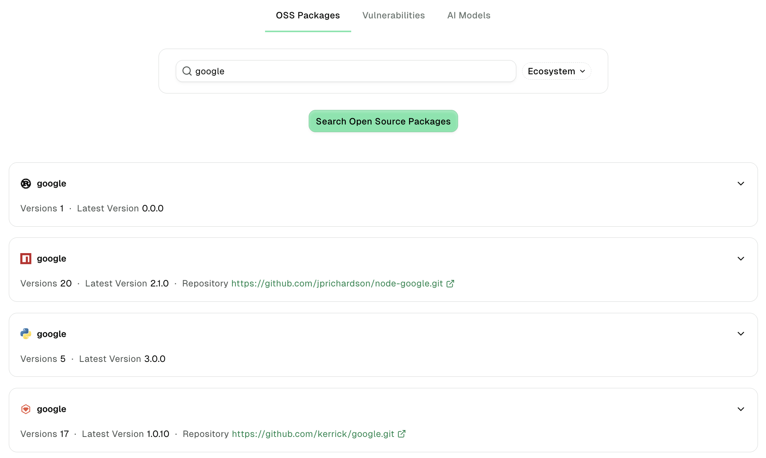Focus the search field containing google
766x458 pixels.
coord(346,71)
